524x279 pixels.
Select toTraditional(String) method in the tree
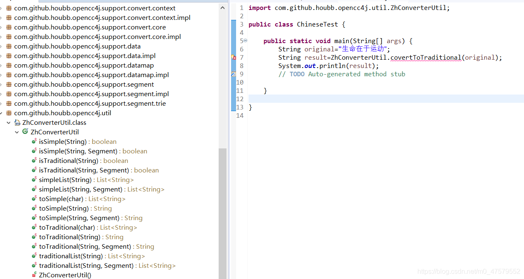coord(70,237)
